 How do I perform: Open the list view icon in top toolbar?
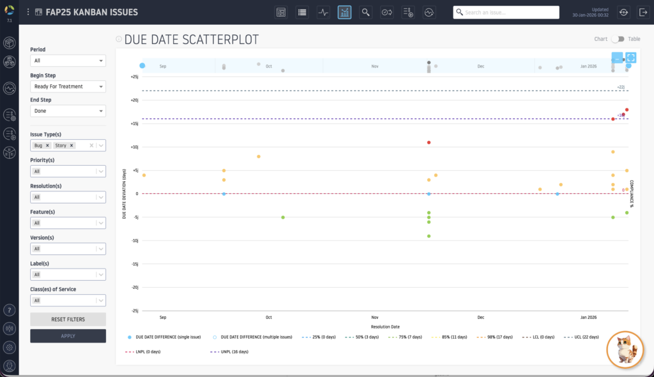(x=302, y=12)
